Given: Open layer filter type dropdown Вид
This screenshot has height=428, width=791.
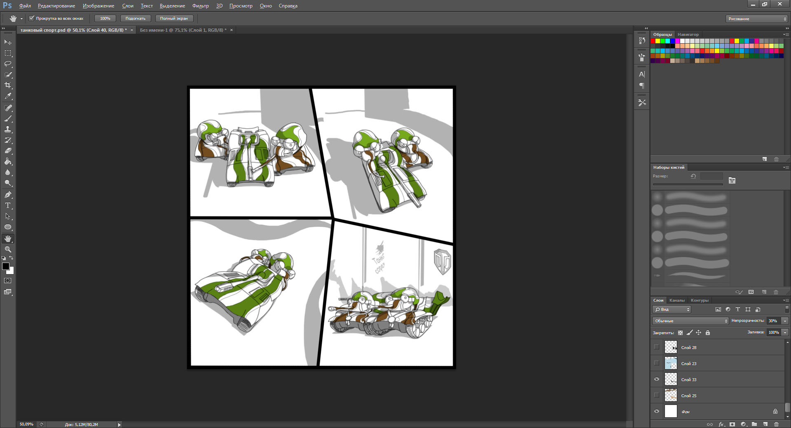Looking at the screenshot, I should pyautogui.click(x=672, y=309).
